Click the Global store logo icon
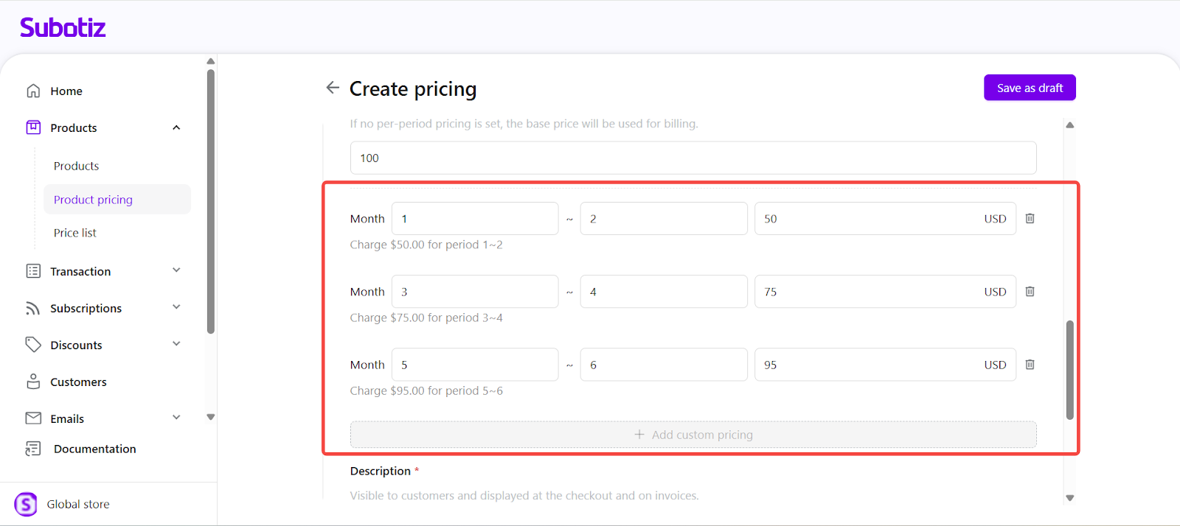This screenshot has height=526, width=1180. (x=26, y=504)
